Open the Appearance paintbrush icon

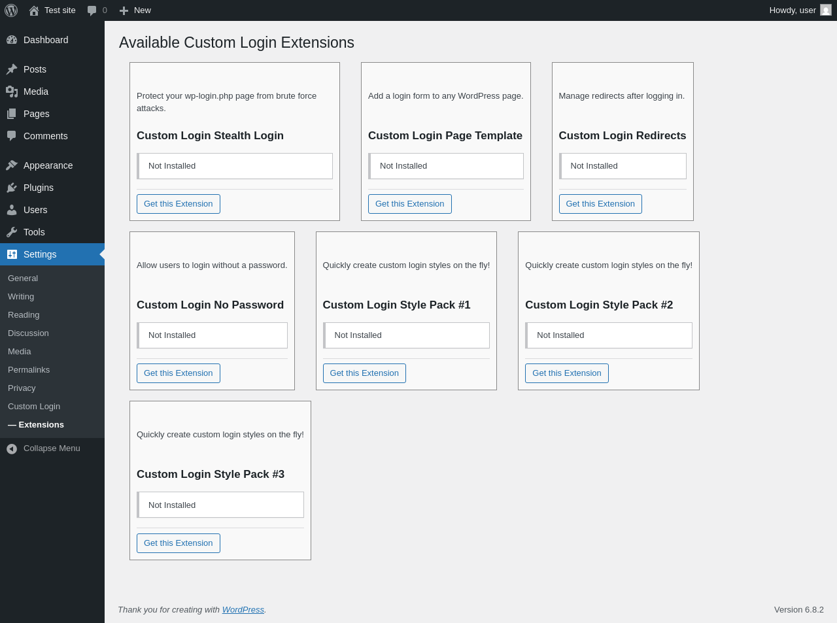(12, 165)
